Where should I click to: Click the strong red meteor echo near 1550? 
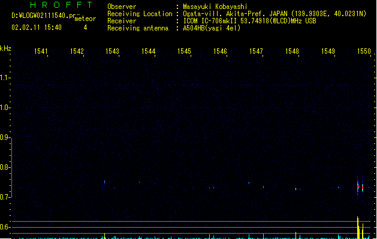point(358,186)
